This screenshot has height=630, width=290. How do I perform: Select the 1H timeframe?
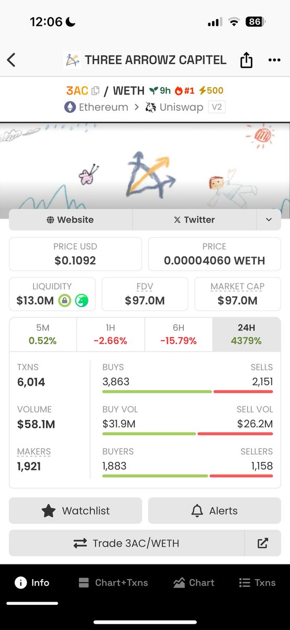pos(110,334)
